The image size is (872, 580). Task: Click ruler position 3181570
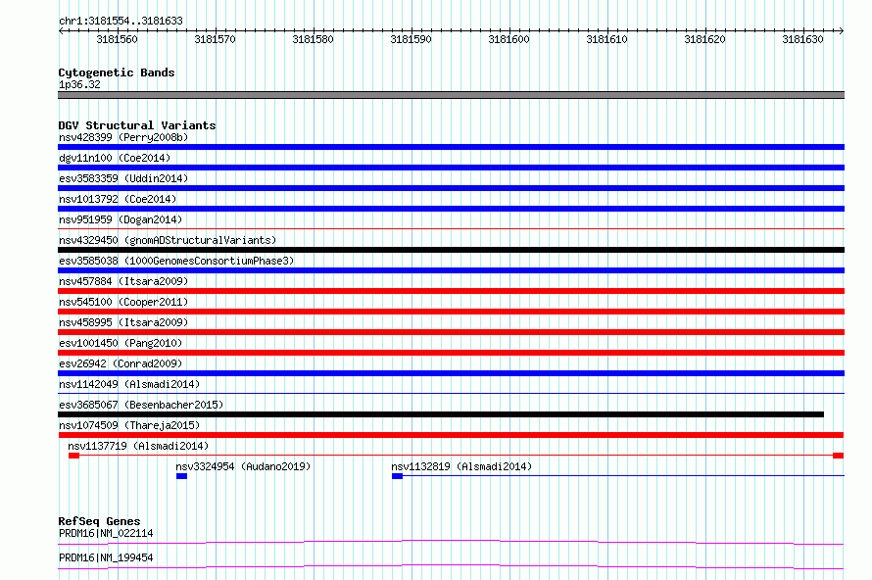coord(216,39)
